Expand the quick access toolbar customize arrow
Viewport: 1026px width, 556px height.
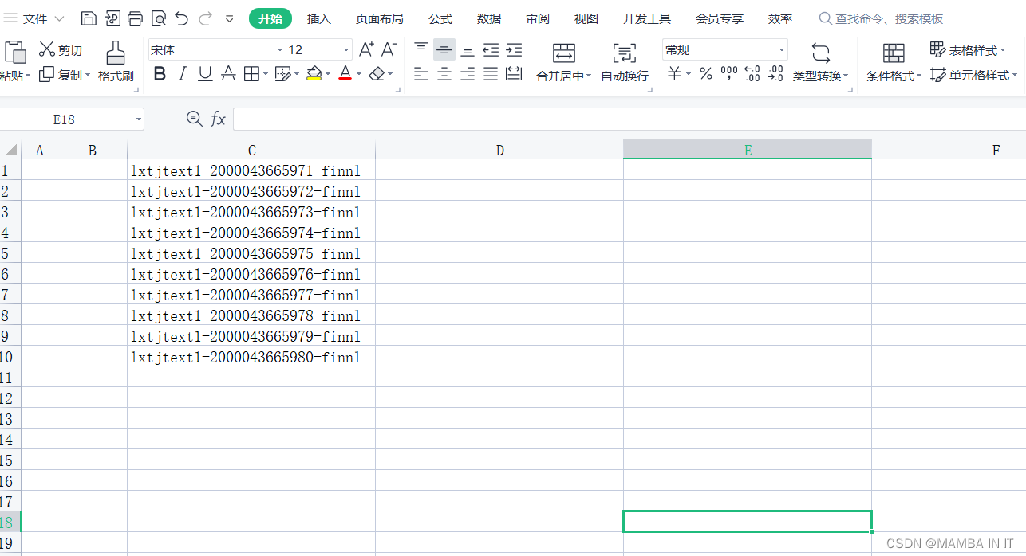tap(230, 18)
